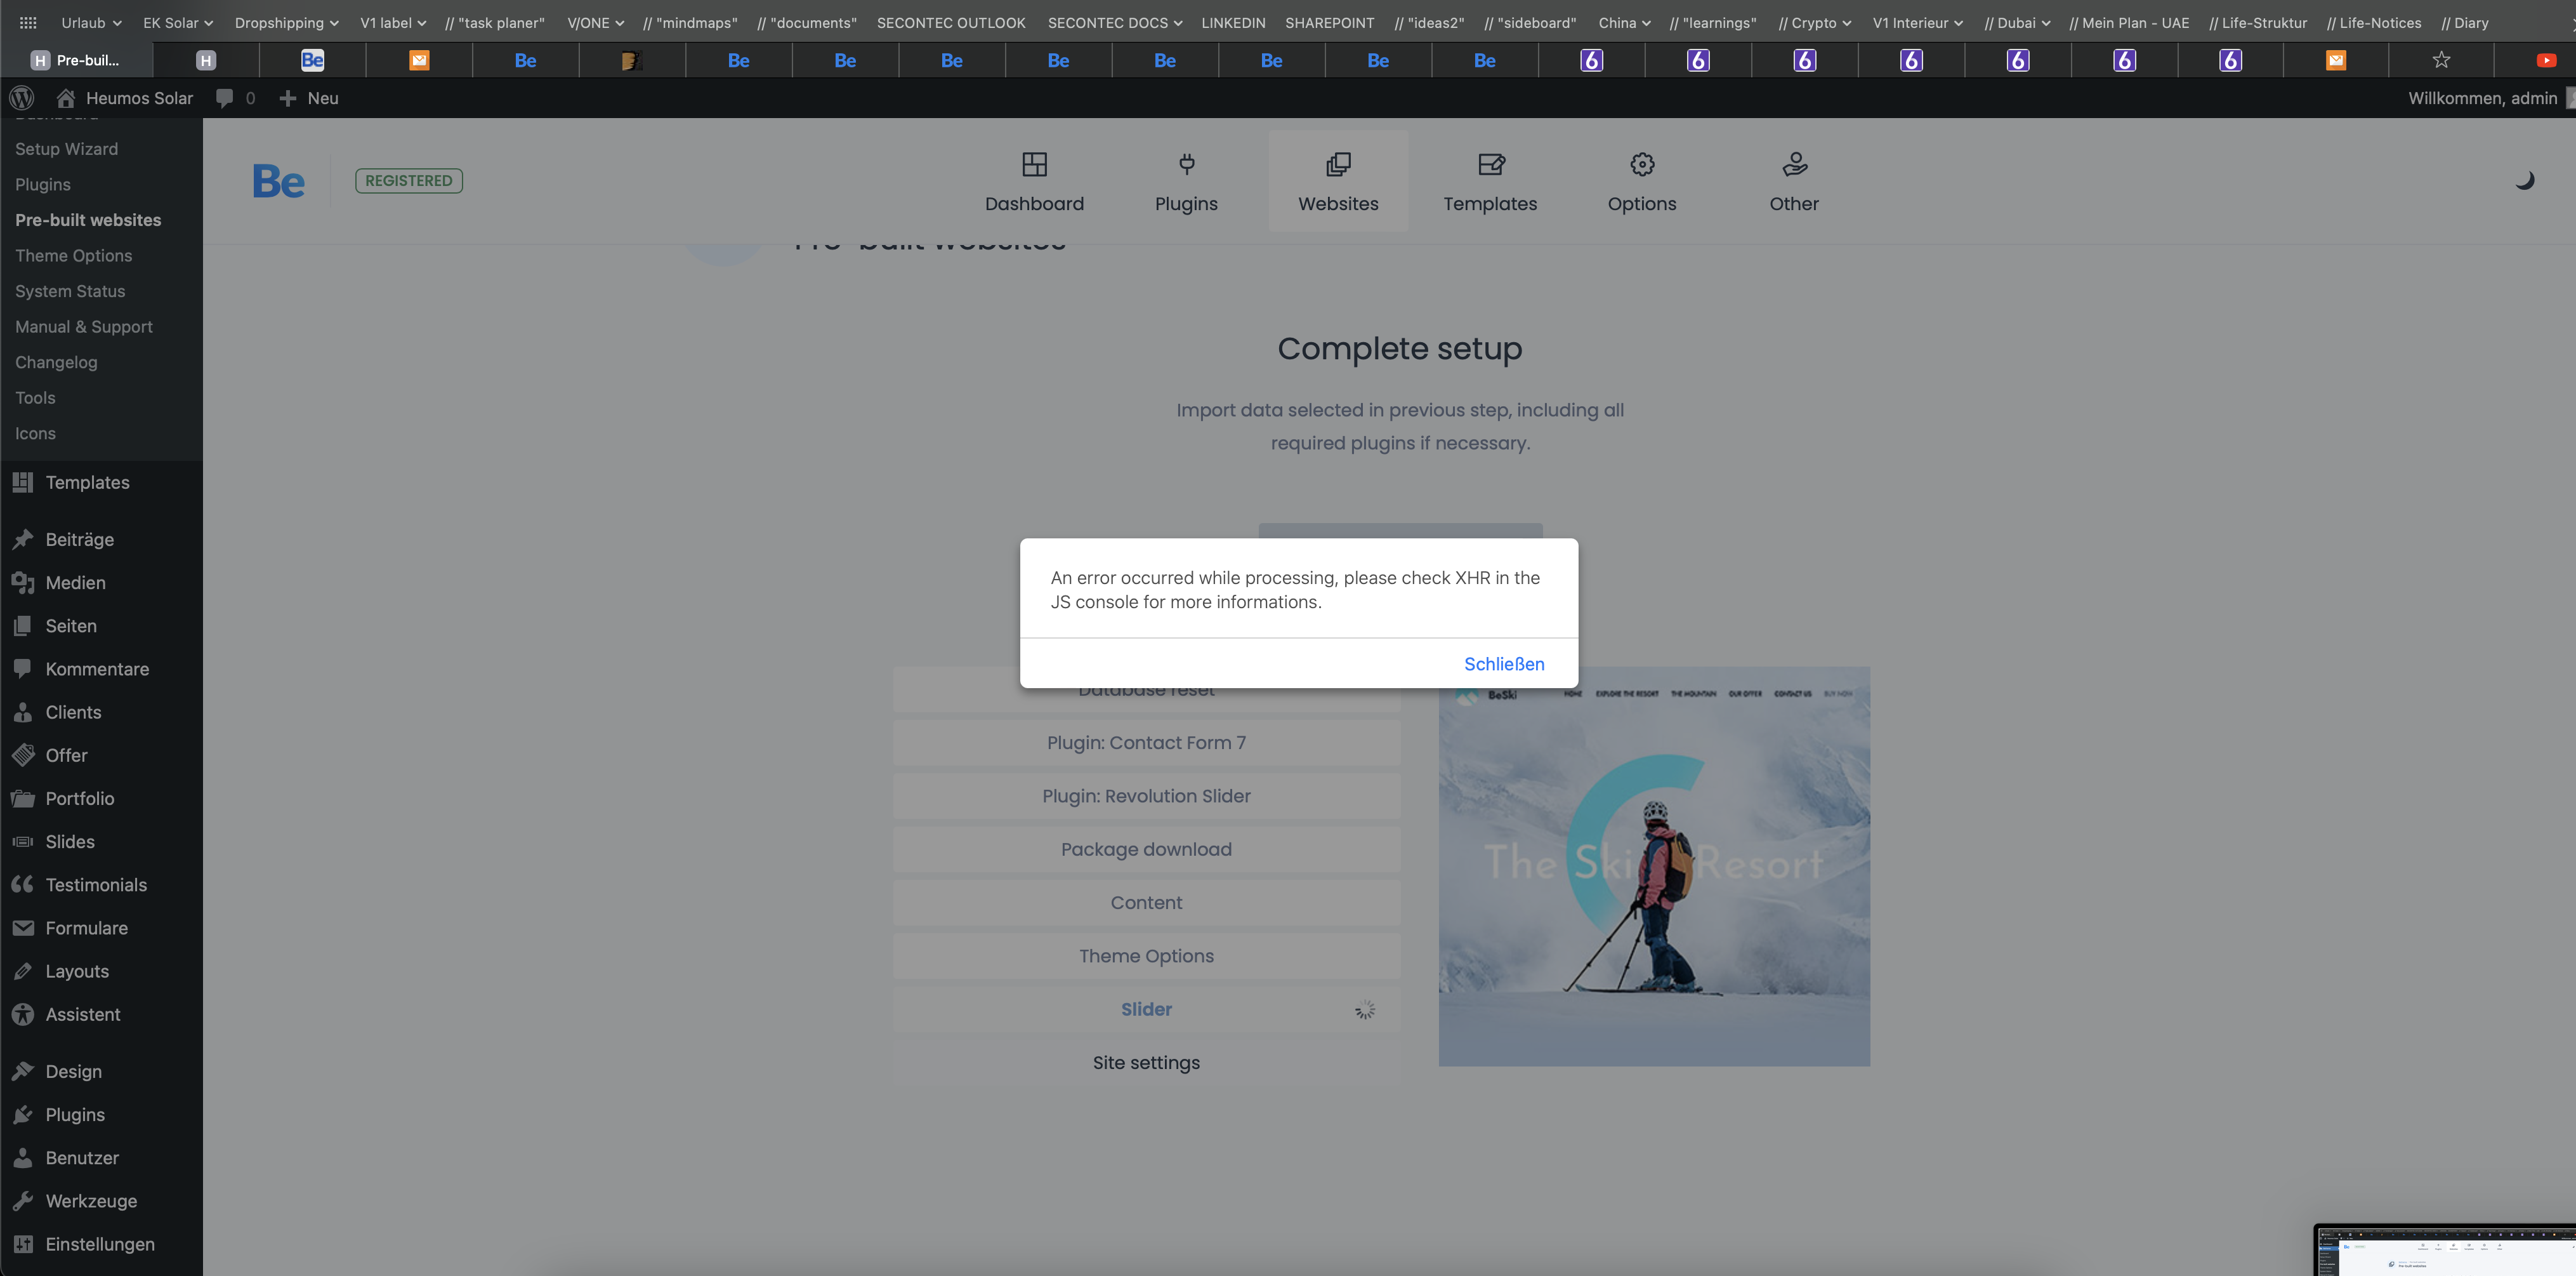The height and width of the screenshot is (1276, 2576).
Task: Expand Crypto bookmarks folder
Action: point(1814,22)
